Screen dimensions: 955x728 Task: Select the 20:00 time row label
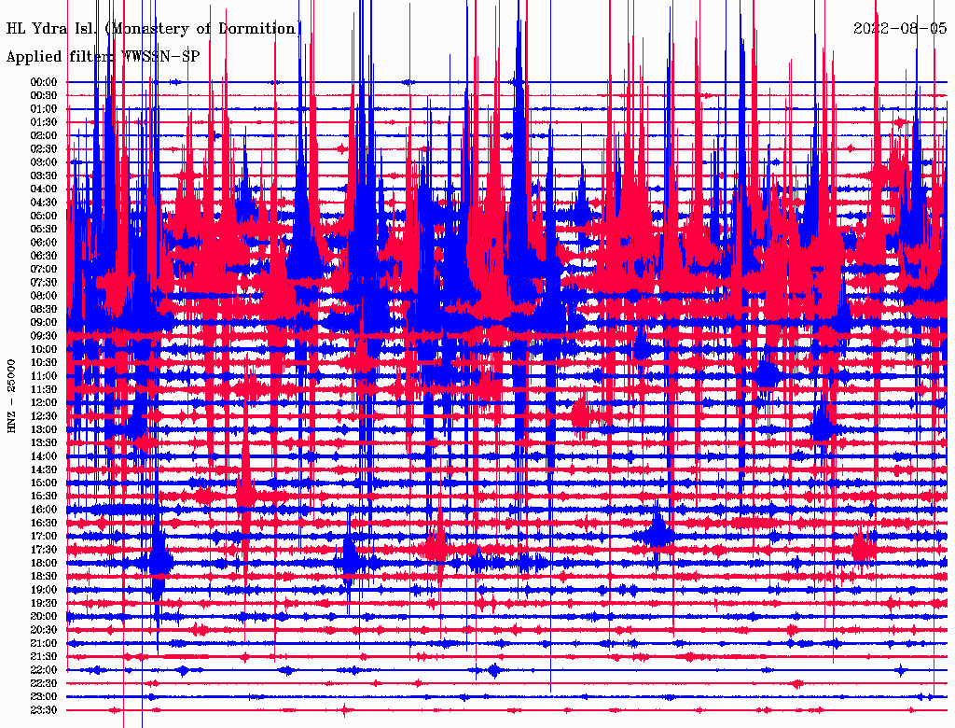click(x=44, y=617)
